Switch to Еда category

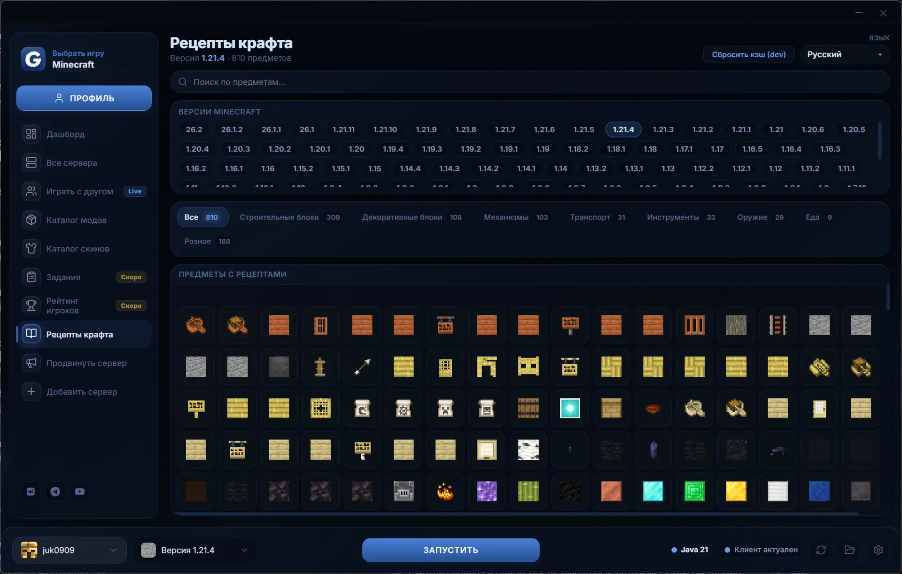pyautogui.click(x=819, y=217)
